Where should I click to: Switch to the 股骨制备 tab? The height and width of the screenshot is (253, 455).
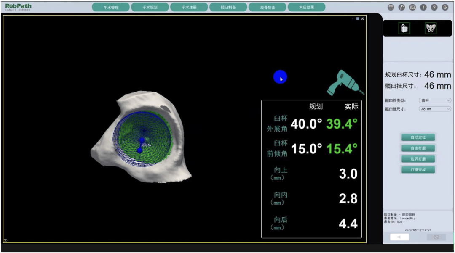click(268, 7)
